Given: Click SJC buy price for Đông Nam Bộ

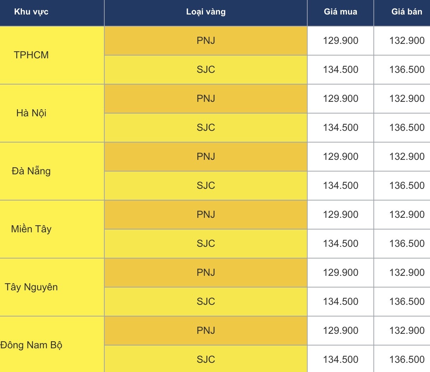Looking at the screenshot, I should coord(341,360).
